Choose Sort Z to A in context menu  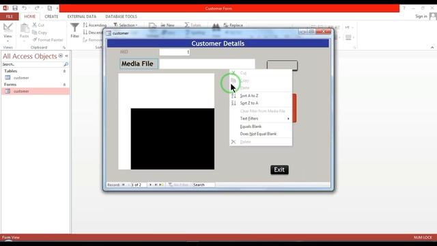(261, 103)
